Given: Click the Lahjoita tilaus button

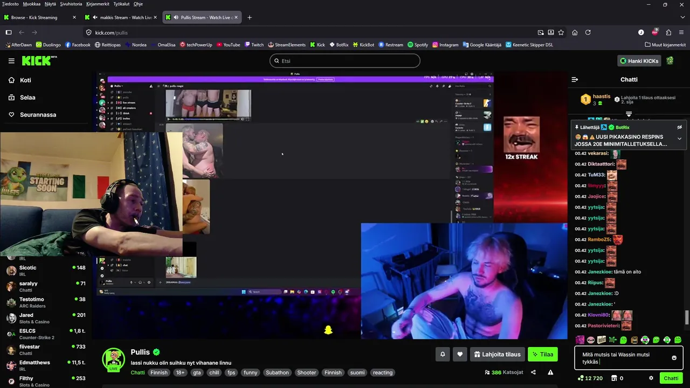Looking at the screenshot, I should [x=497, y=354].
